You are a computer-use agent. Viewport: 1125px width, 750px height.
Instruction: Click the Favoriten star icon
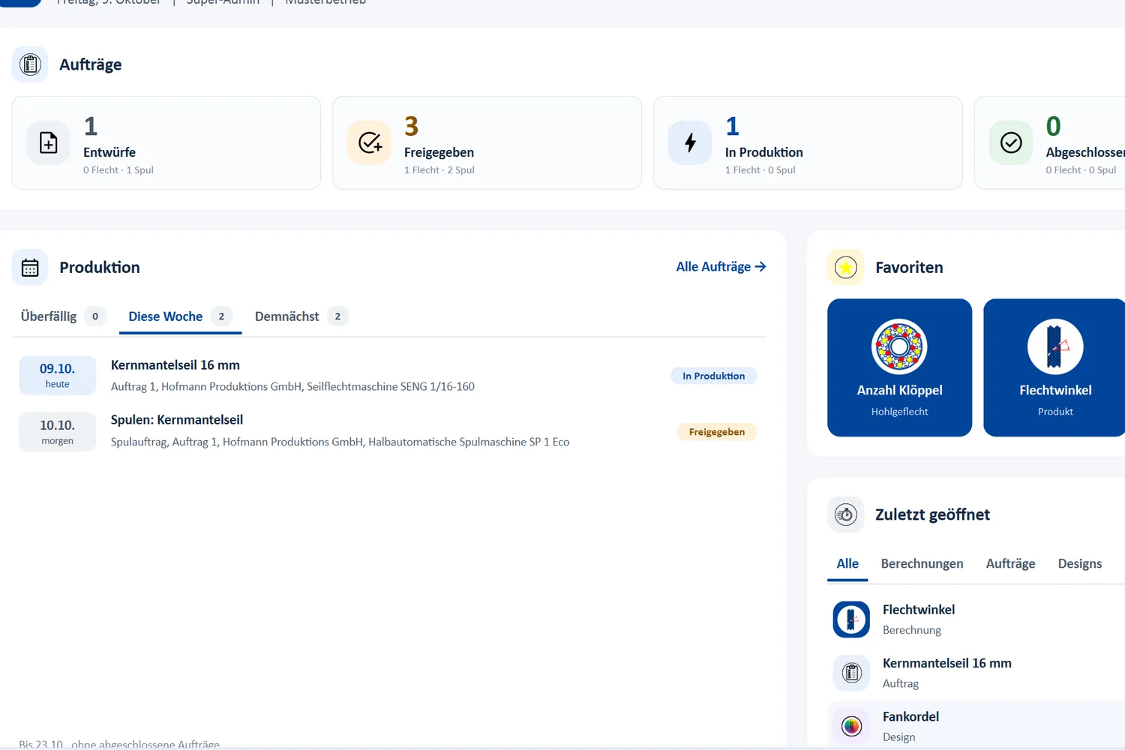pyautogui.click(x=846, y=268)
